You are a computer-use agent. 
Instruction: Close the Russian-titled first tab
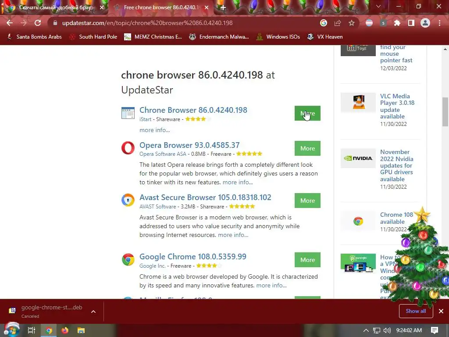(102, 8)
